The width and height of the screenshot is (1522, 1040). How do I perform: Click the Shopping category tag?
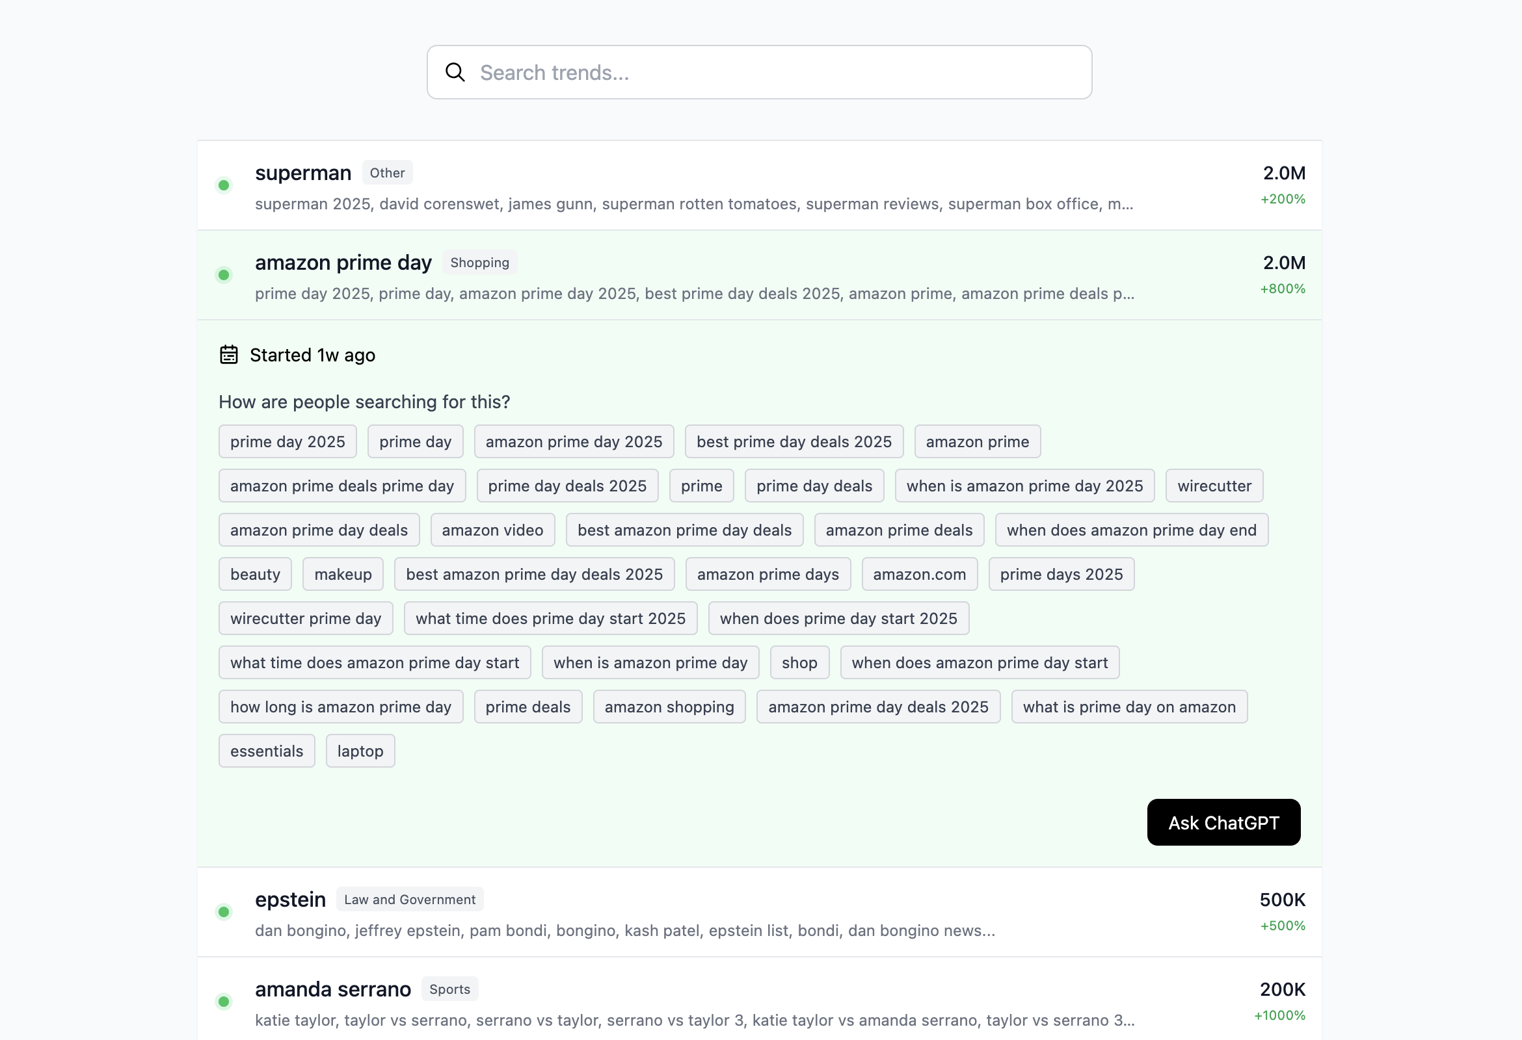pos(479,263)
